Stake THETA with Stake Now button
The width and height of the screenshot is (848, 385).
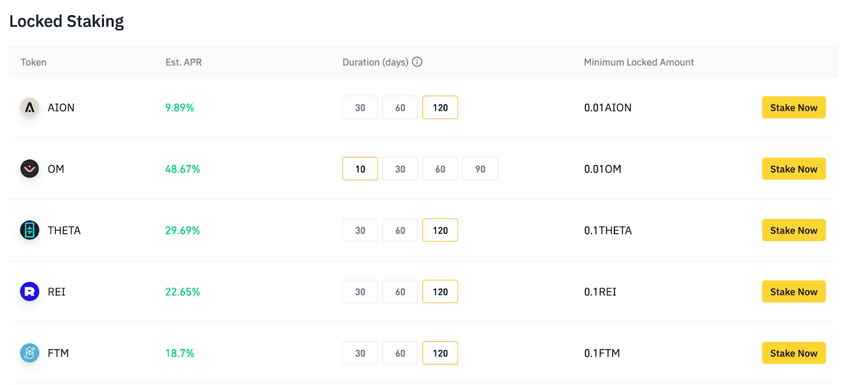793,230
